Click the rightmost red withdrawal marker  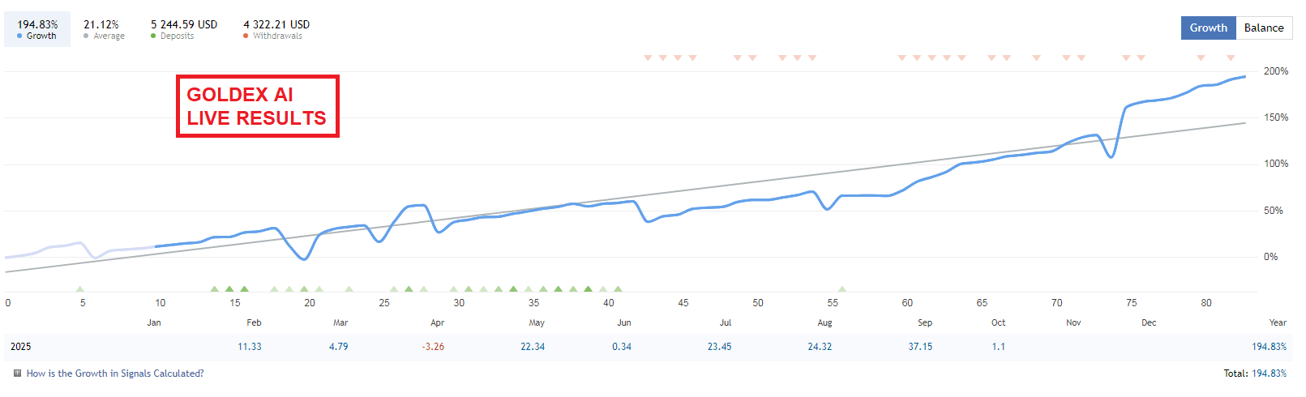tap(1231, 58)
